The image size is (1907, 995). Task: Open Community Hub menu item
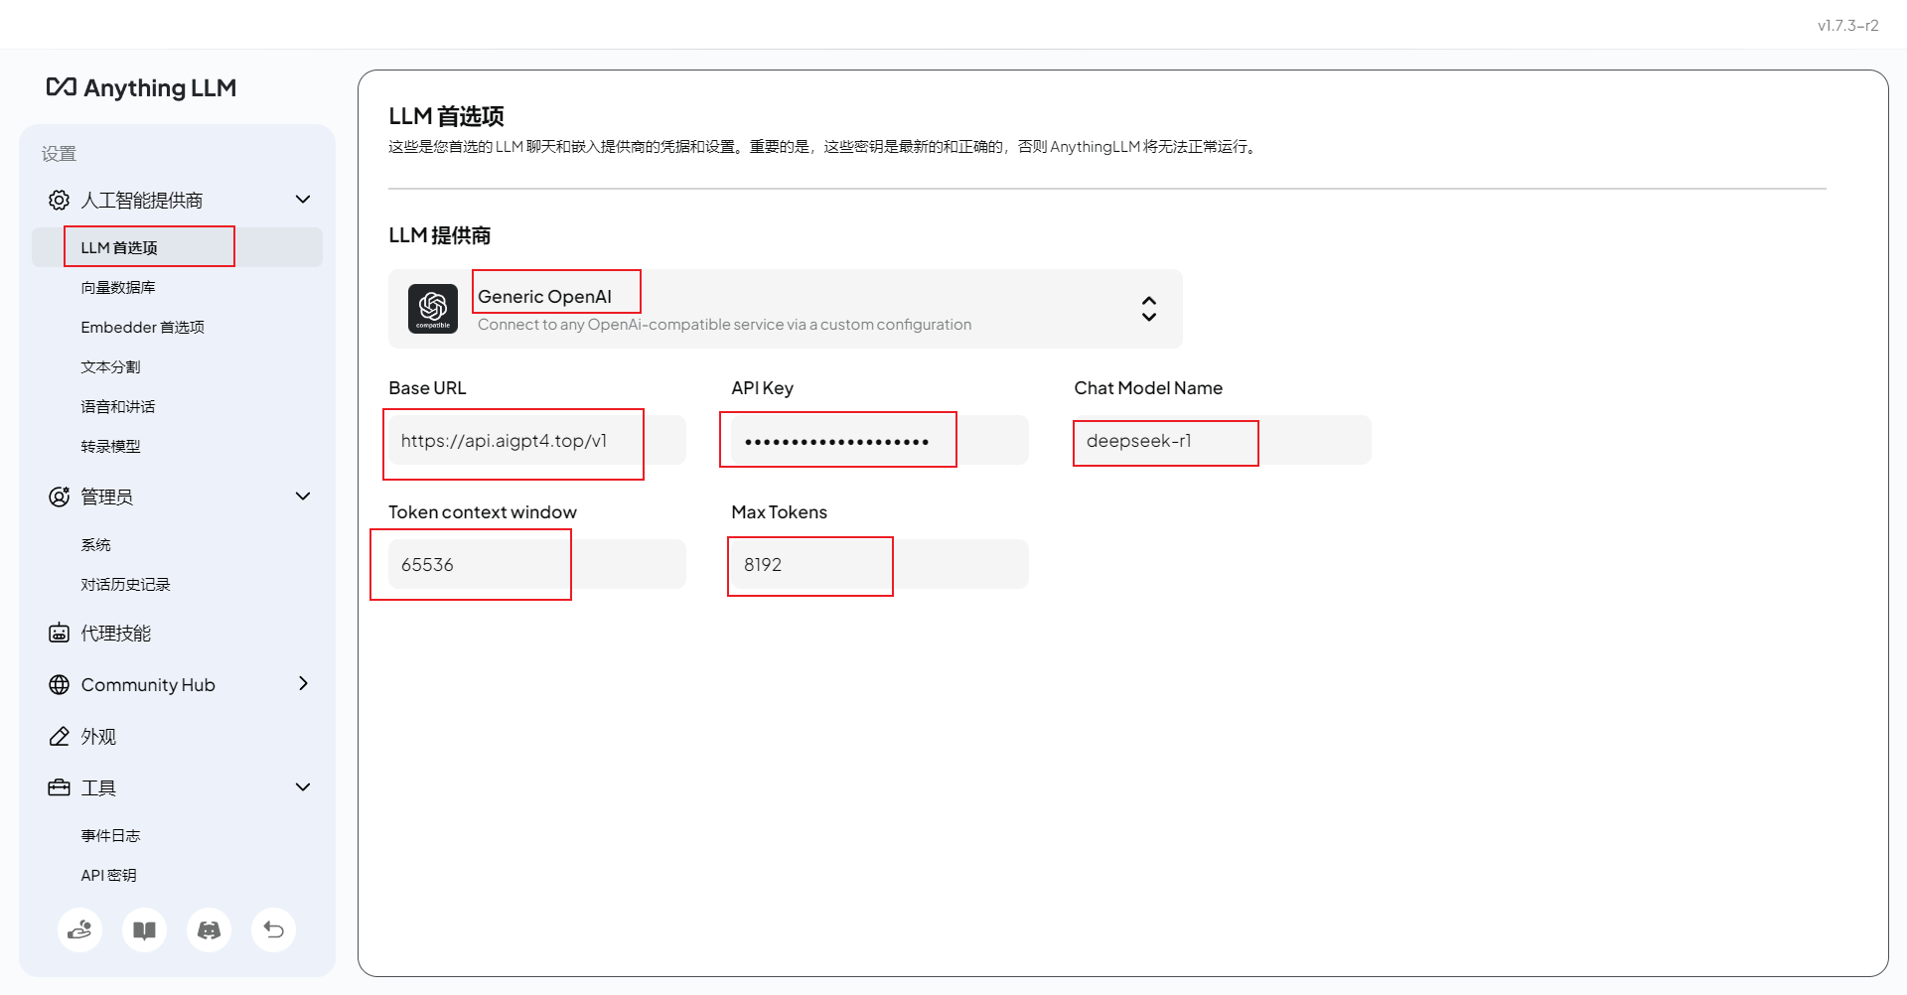148,684
